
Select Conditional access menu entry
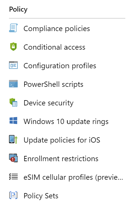(54, 47)
